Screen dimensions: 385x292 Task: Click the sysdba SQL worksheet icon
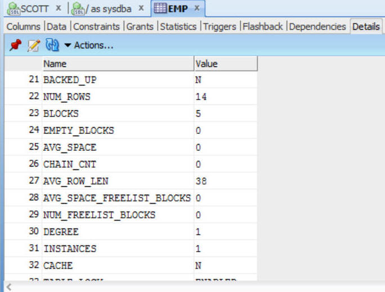click(78, 9)
